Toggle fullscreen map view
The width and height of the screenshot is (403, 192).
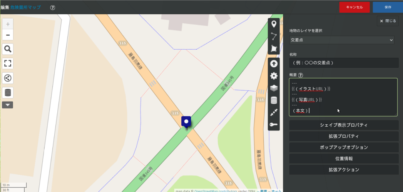pos(8,63)
